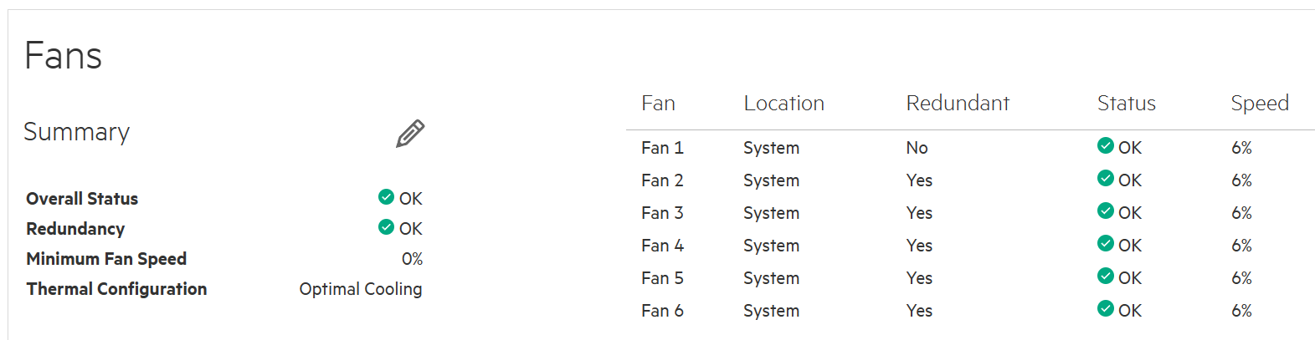The width and height of the screenshot is (1315, 340).
Task: Click Fan 3 status OK check icon
Action: (x=1106, y=211)
